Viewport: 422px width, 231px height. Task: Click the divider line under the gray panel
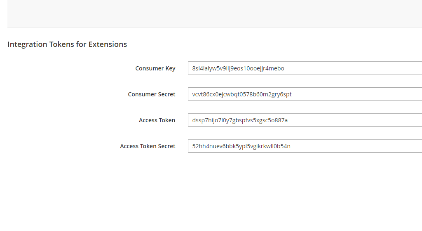[214, 28]
